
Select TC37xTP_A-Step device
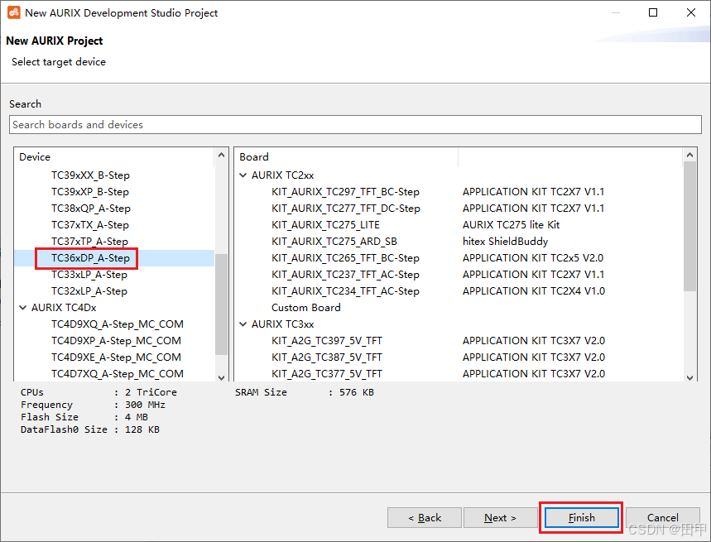tap(89, 242)
